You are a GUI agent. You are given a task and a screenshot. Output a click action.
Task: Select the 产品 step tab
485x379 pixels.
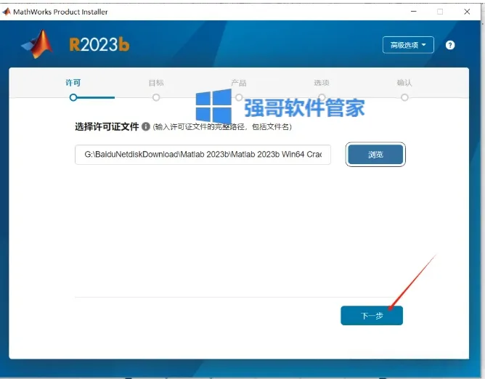tap(239, 83)
